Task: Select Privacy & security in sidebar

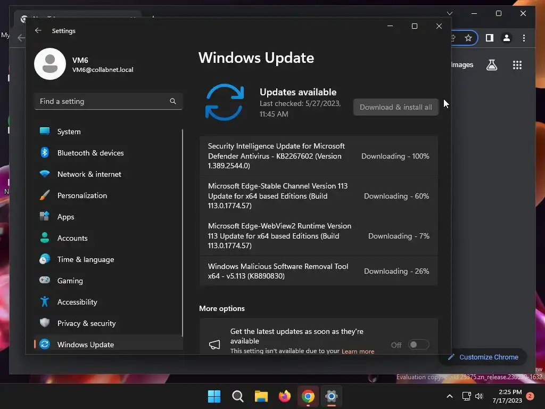Action: [x=108, y=323]
